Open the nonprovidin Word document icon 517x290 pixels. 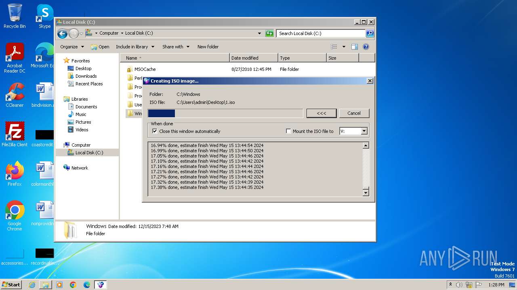pyautogui.click(x=44, y=213)
